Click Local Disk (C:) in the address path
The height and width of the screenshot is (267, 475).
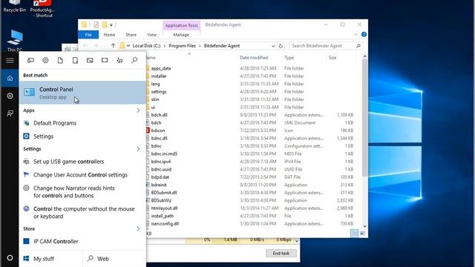pos(146,46)
